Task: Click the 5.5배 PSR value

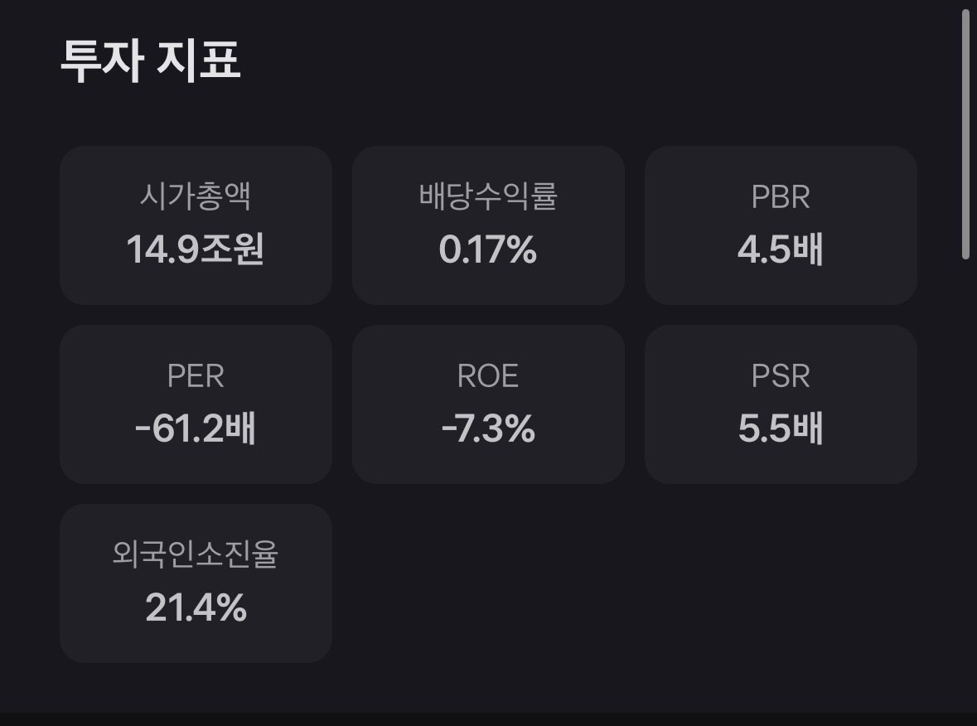Action: click(x=781, y=428)
